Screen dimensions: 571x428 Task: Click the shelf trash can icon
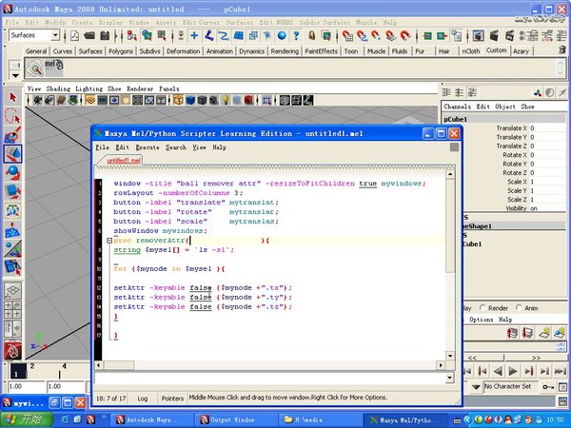(562, 49)
